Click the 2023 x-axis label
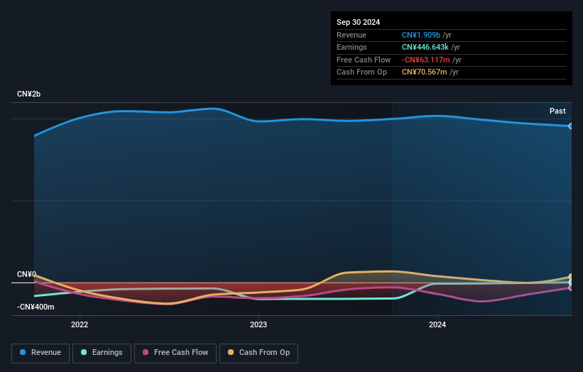The image size is (583, 372). coord(258,324)
